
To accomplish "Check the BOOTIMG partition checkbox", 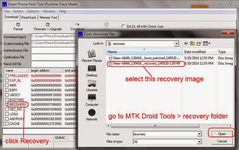I will pyautogui.click(x=7, y=100).
